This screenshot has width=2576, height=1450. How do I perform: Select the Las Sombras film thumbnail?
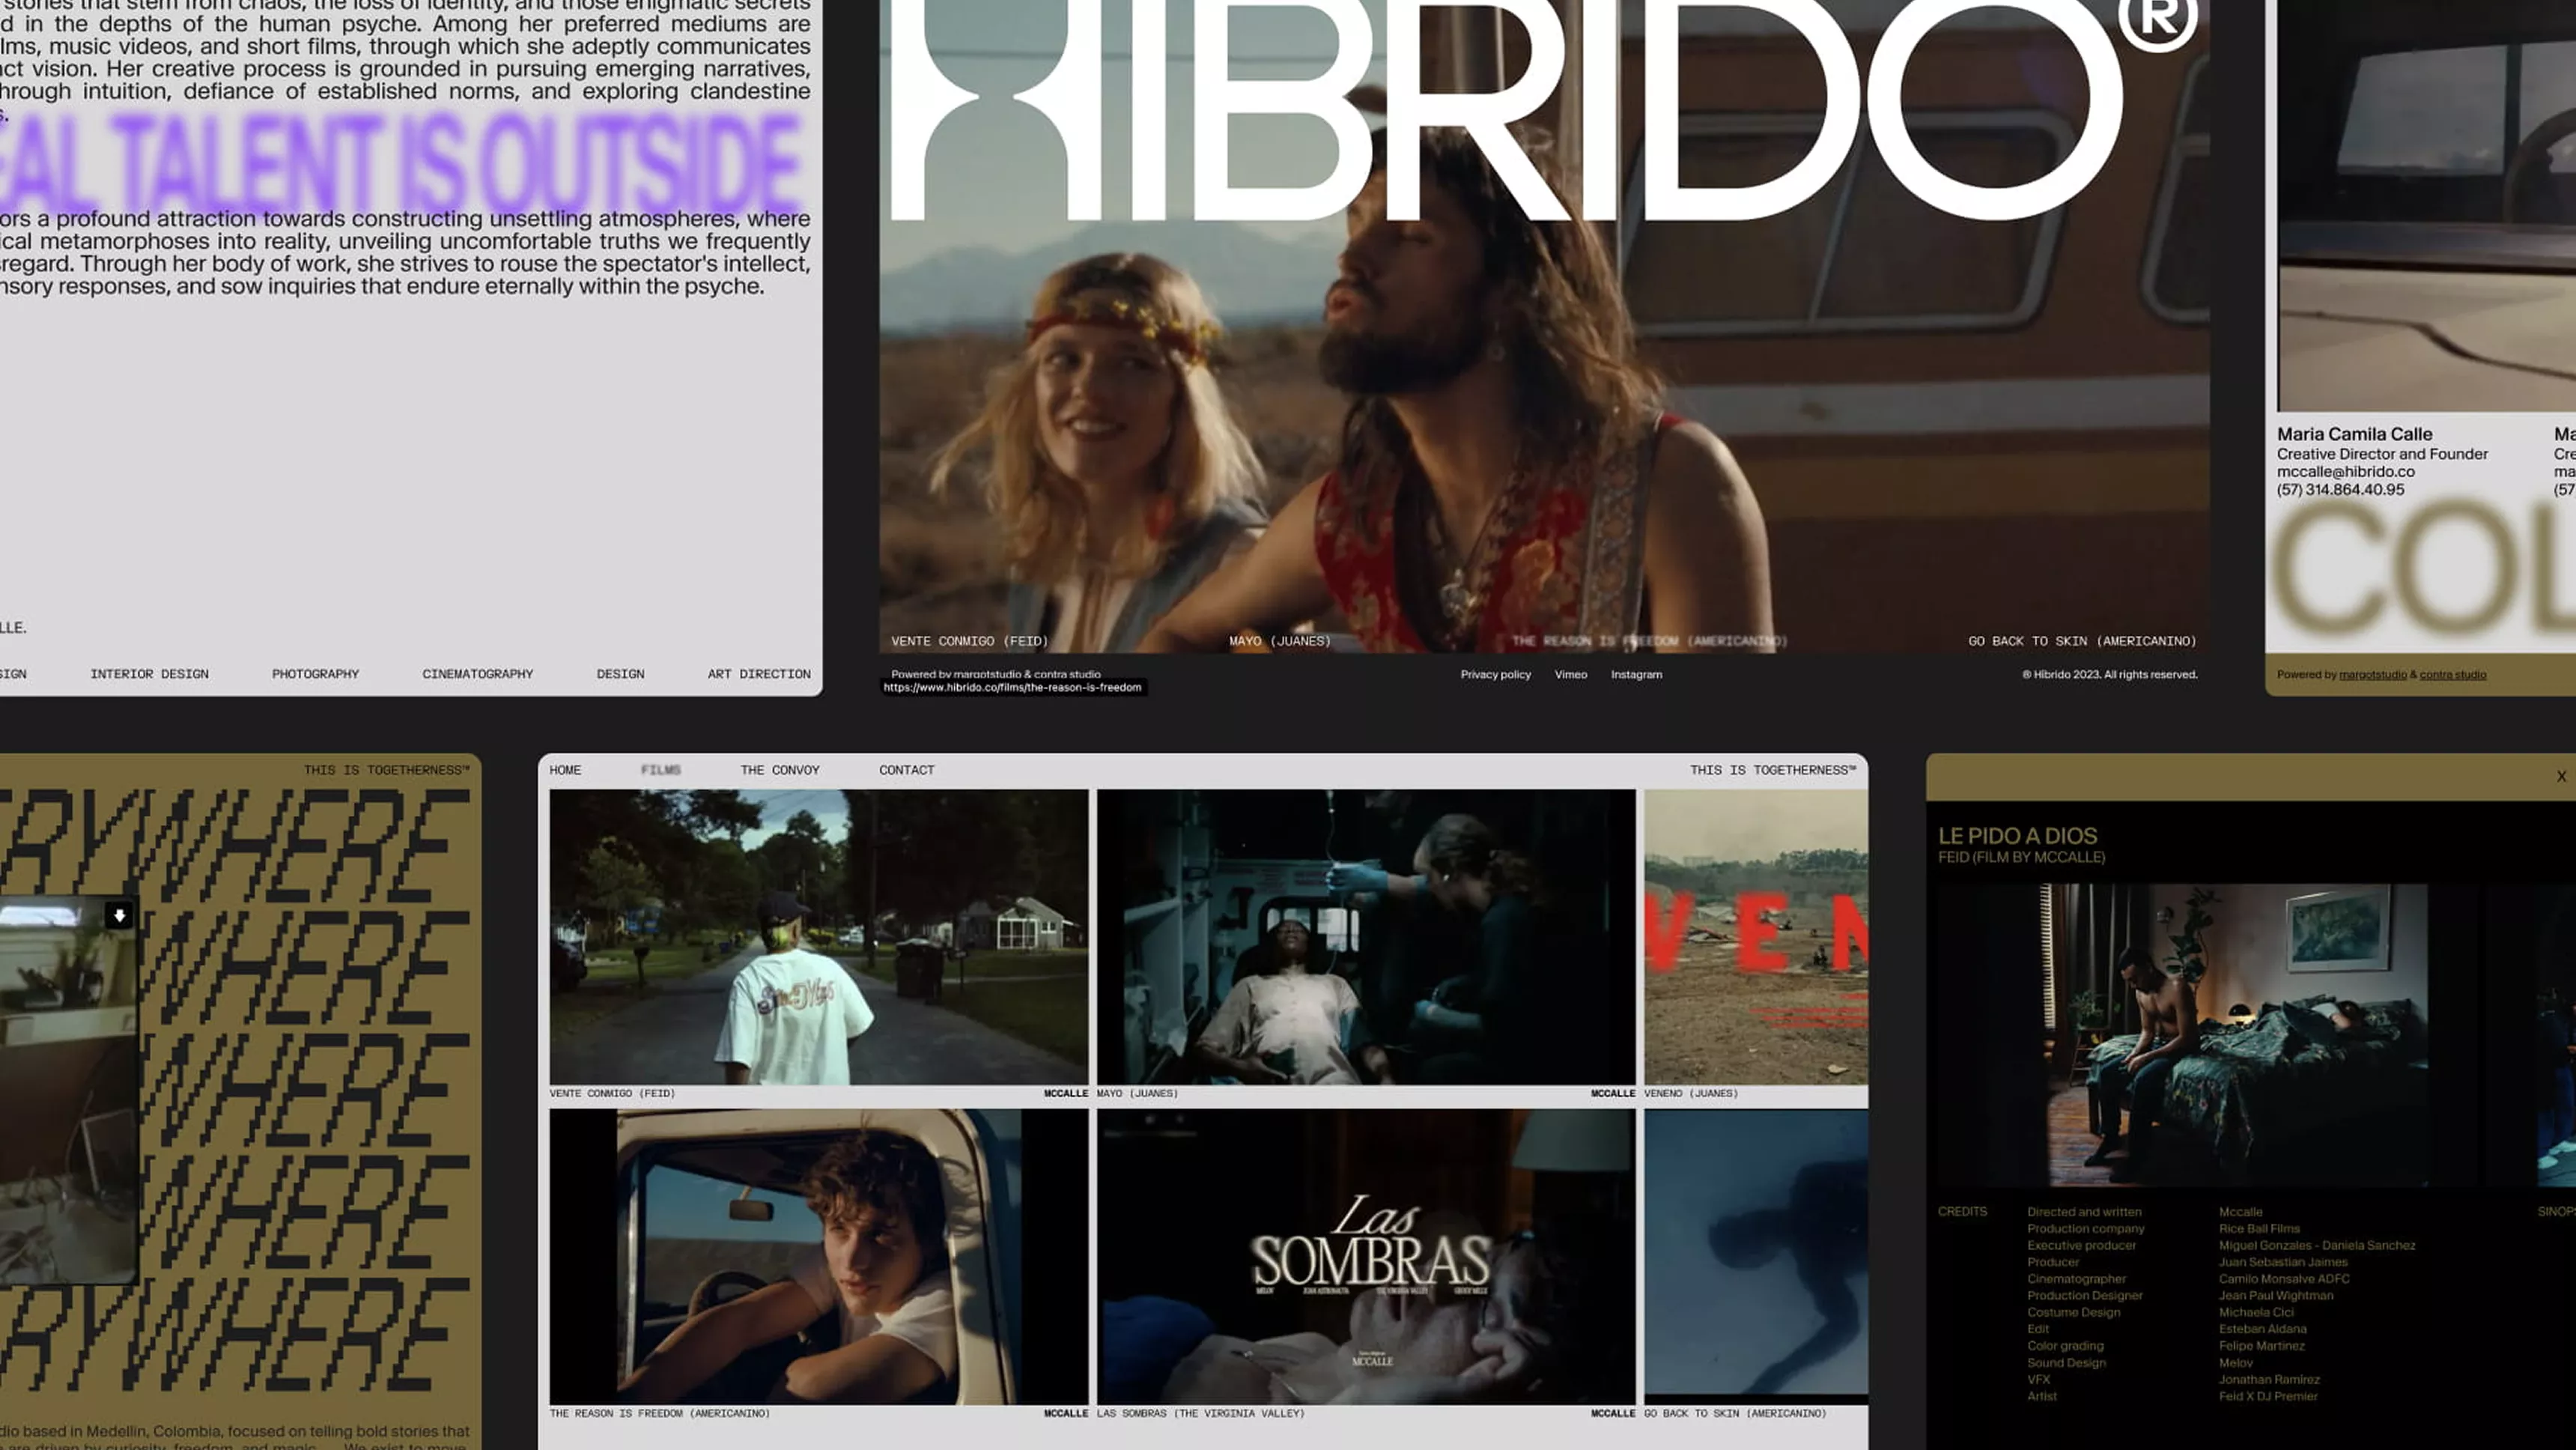[x=1365, y=1256]
